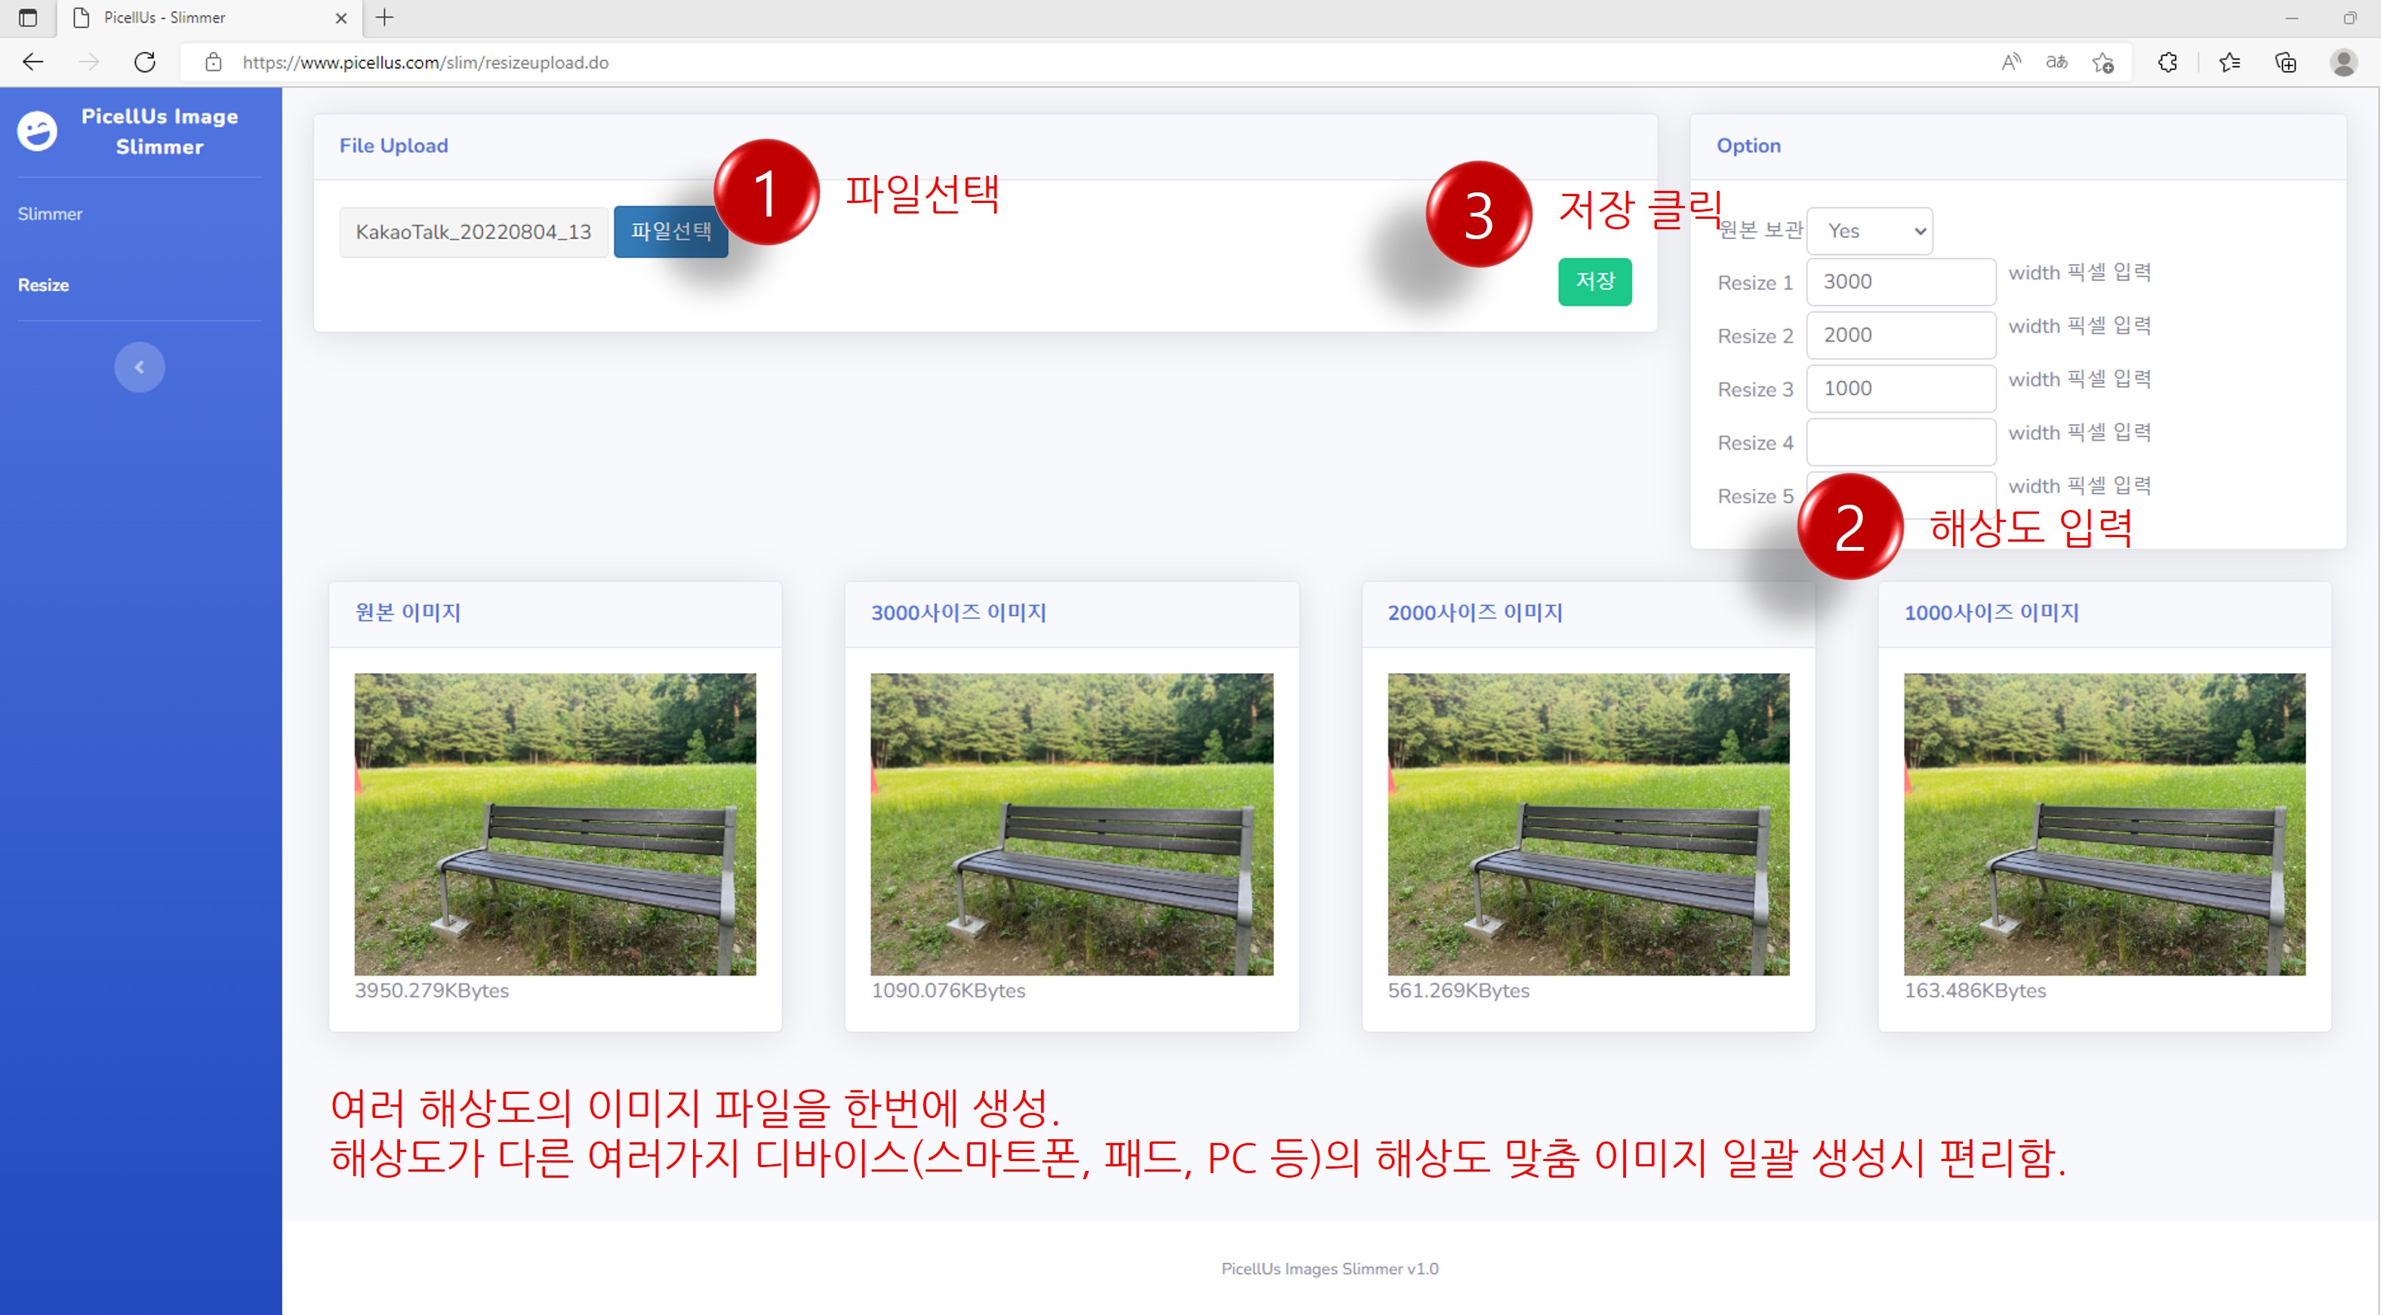Click the 163.486KBytes size text

1975,990
